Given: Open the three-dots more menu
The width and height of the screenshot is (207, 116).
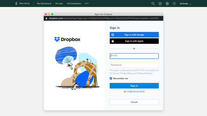Looking at the screenshot, I should click(x=87, y=3).
